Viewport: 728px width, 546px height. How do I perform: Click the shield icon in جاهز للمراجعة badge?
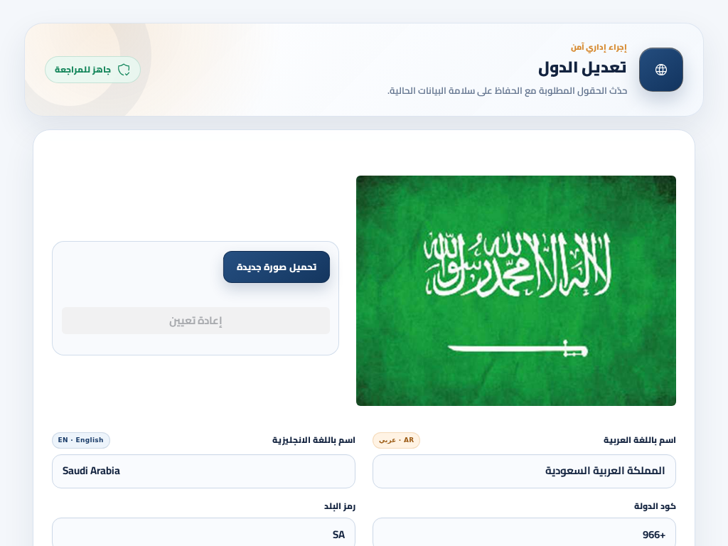click(124, 70)
